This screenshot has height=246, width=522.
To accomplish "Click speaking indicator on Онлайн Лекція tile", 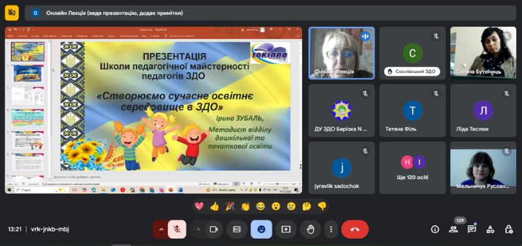I will pyautogui.click(x=365, y=36).
